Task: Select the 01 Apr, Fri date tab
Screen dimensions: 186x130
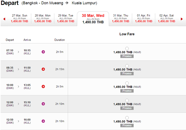Action: pyautogui.click(x=144, y=18)
